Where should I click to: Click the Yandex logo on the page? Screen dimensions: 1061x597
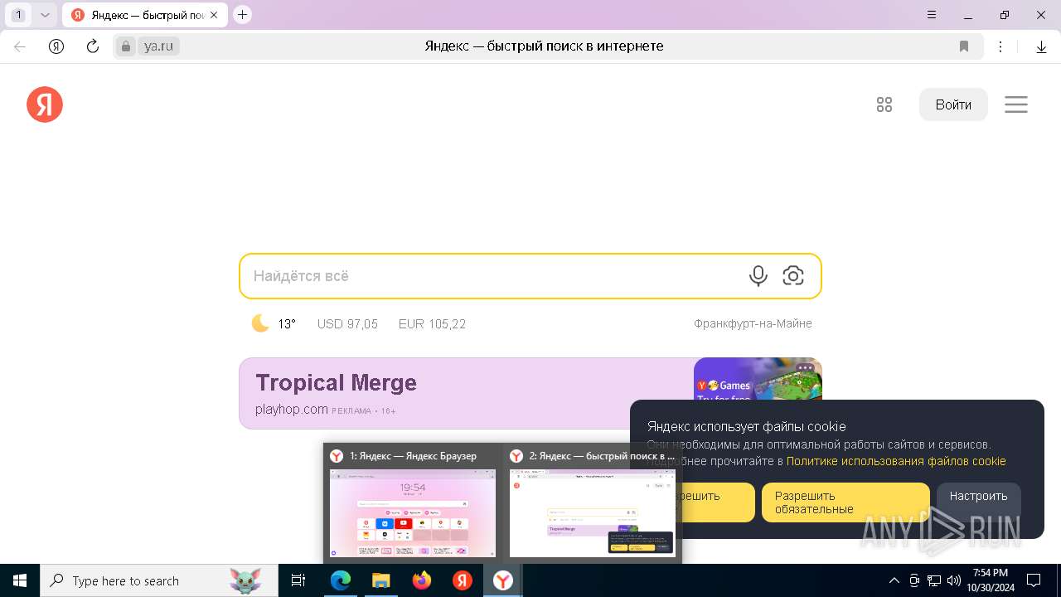pyautogui.click(x=45, y=104)
